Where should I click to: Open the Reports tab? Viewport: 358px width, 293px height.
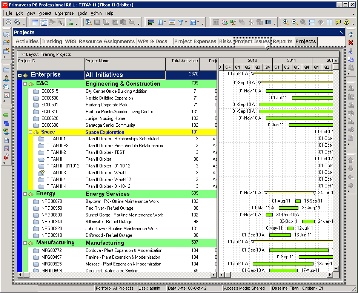[283, 41]
